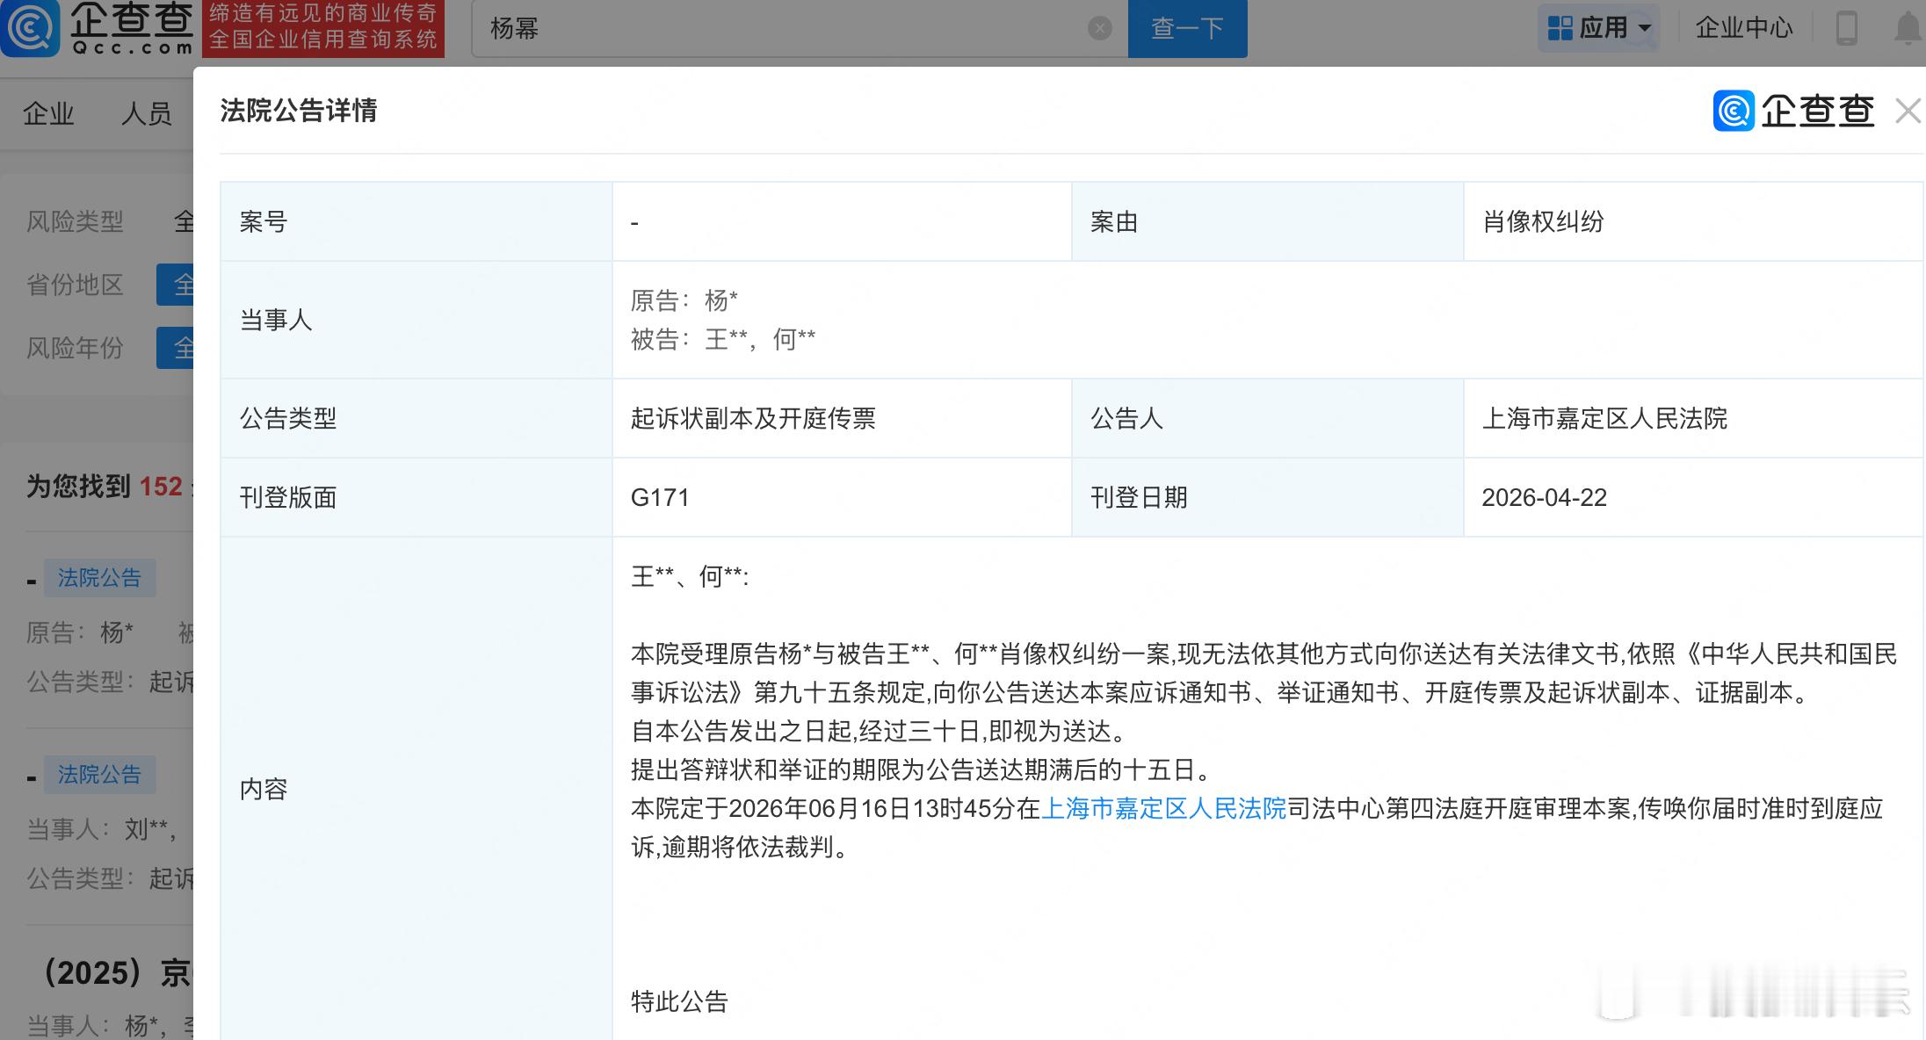This screenshot has height=1040, width=1926.
Task: Click the first 法院公告 tag
Action: coord(99,578)
